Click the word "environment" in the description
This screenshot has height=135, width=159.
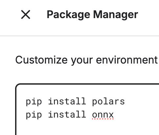click(x=127, y=60)
